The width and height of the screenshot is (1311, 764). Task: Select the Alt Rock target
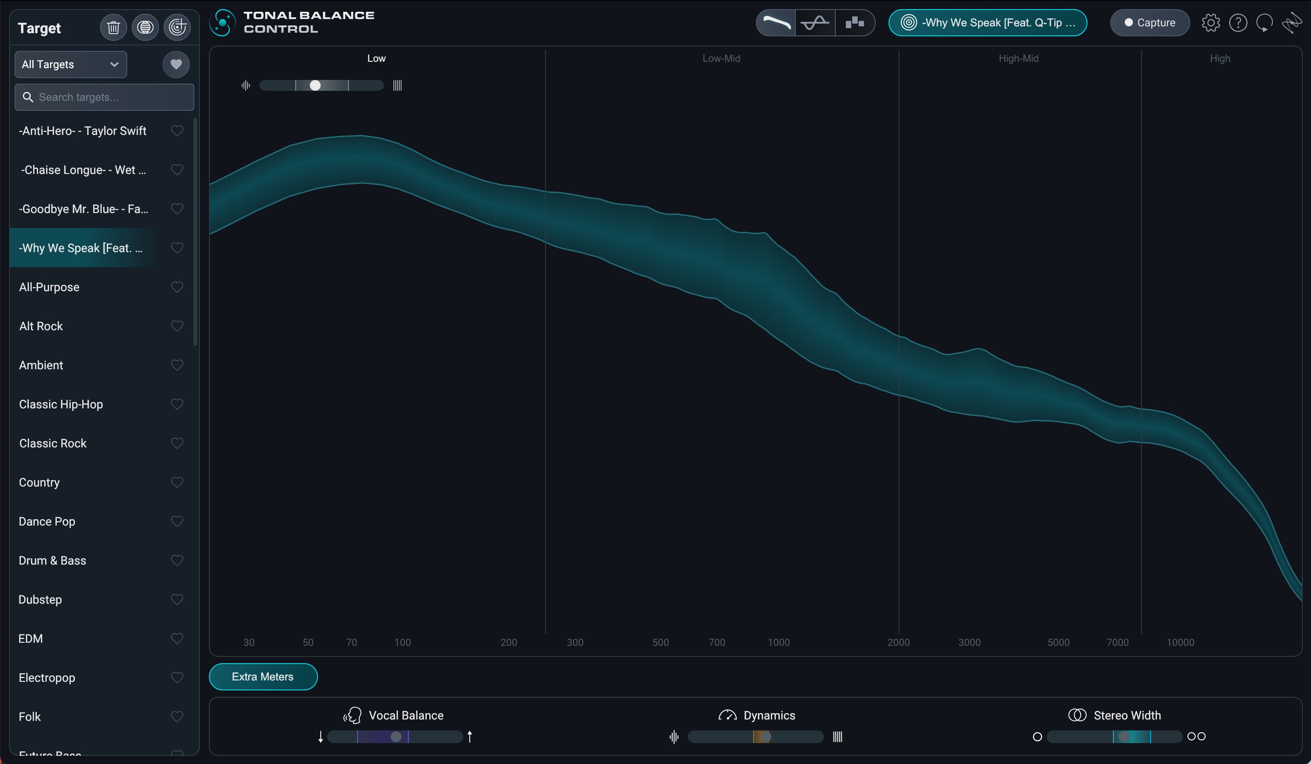[41, 326]
